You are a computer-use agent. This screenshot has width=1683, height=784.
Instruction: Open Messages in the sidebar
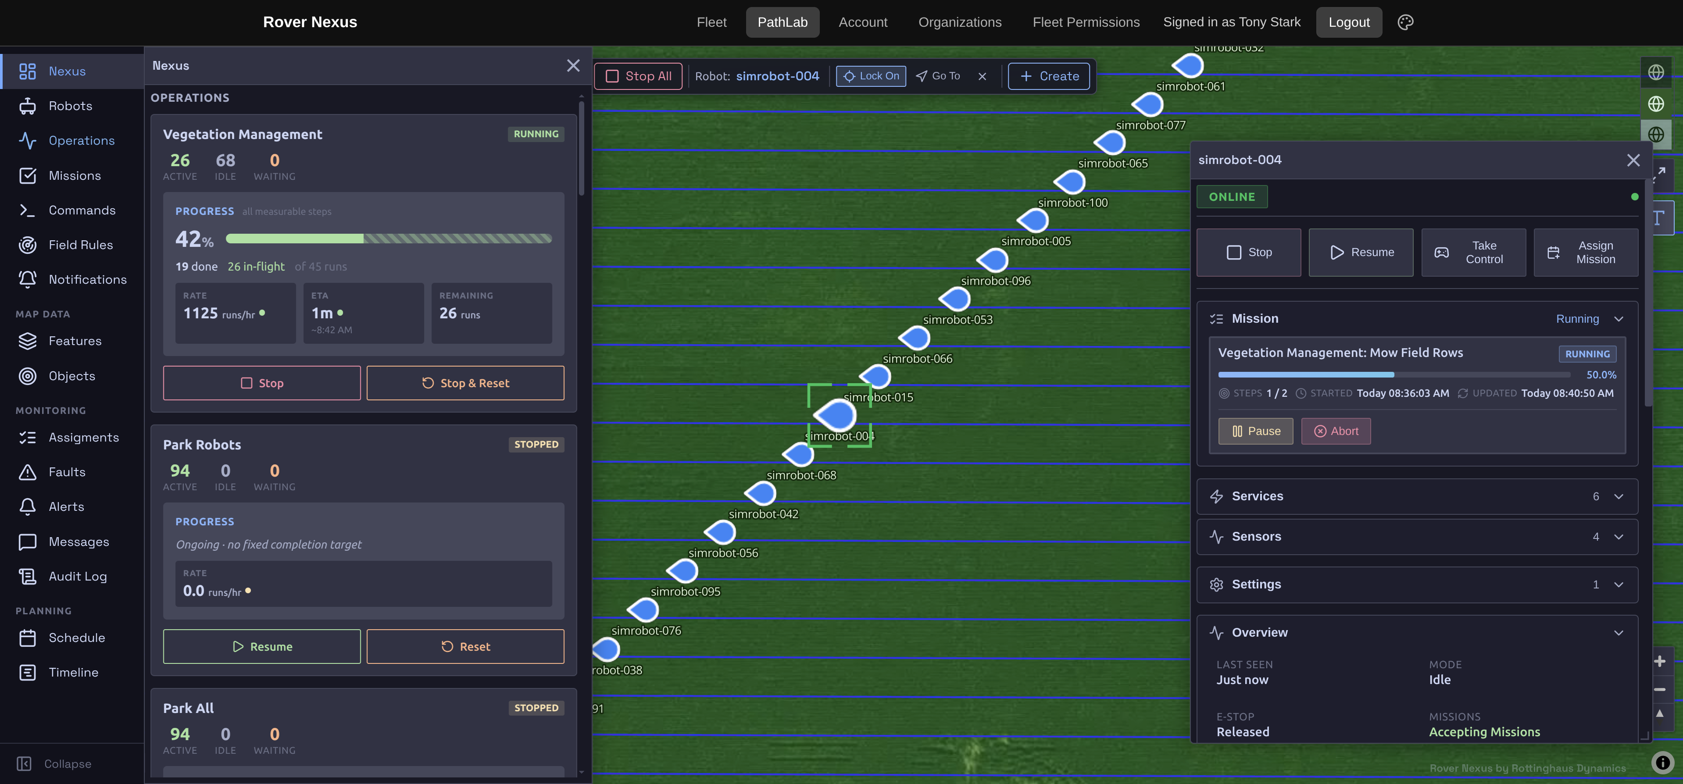click(x=72, y=542)
